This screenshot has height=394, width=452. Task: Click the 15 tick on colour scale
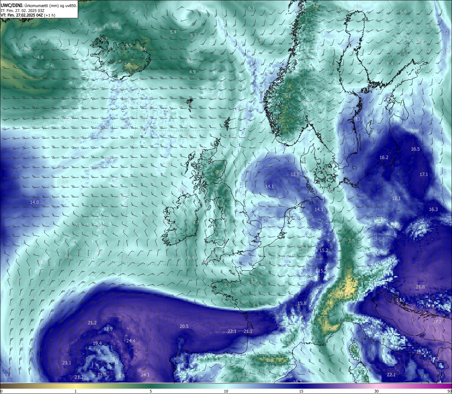(301, 391)
